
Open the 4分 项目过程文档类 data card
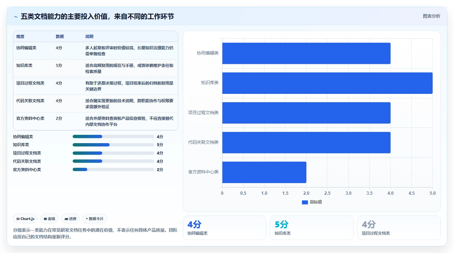[399, 228]
